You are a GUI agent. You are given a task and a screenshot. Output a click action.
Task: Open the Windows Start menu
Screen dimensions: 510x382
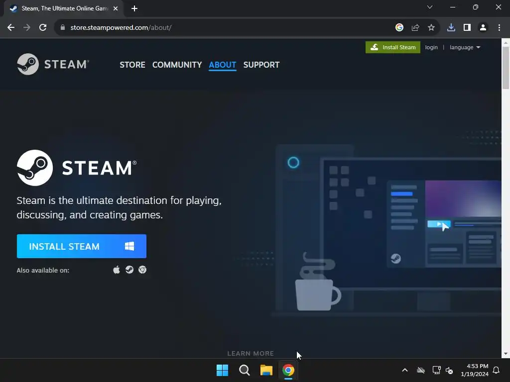click(223, 370)
